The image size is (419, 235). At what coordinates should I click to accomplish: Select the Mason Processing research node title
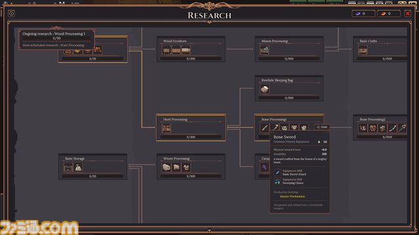(x=274, y=41)
